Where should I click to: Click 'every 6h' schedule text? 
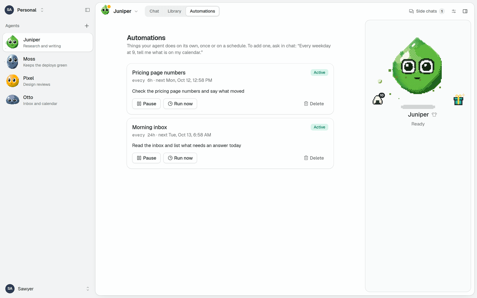coord(142,80)
